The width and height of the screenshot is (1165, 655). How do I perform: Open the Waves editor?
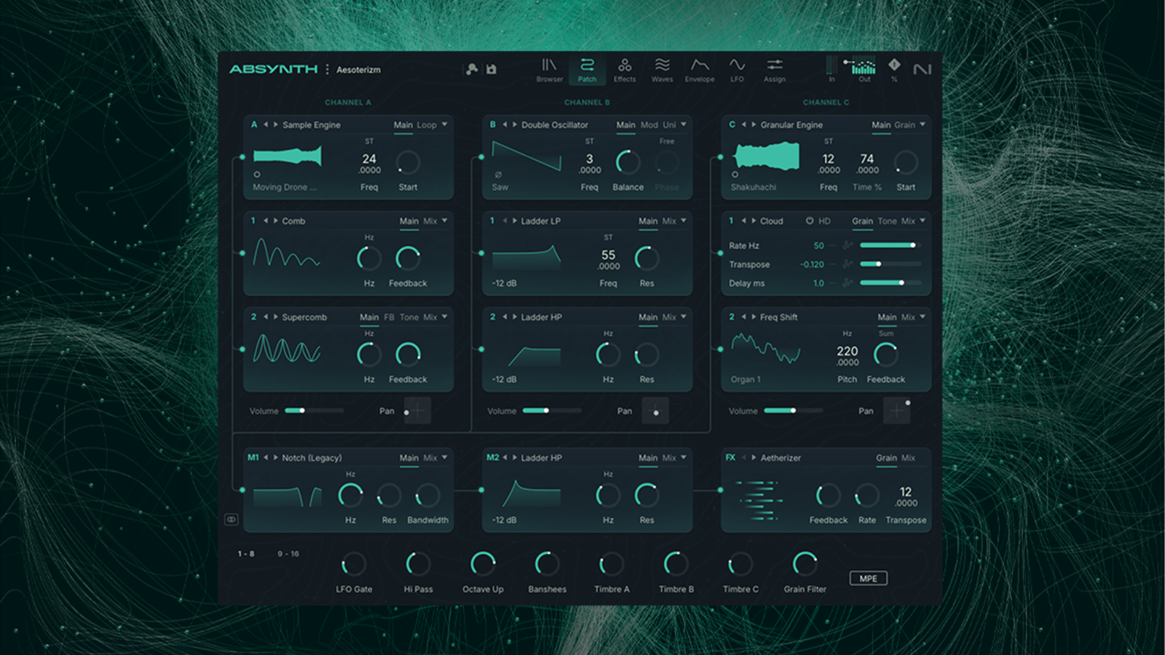pos(662,70)
